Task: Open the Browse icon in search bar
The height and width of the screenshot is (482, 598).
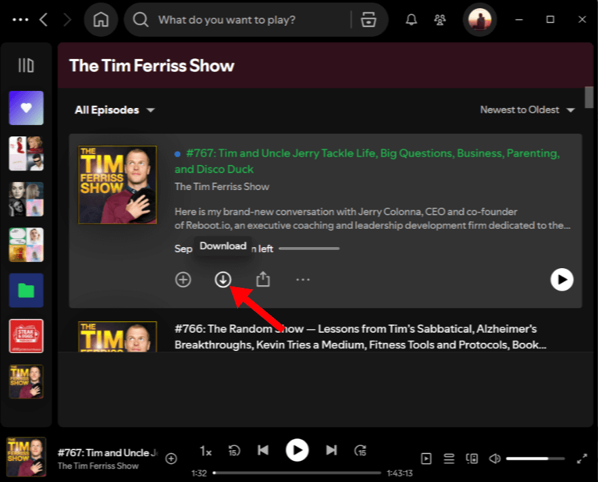Action: [368, 20]
